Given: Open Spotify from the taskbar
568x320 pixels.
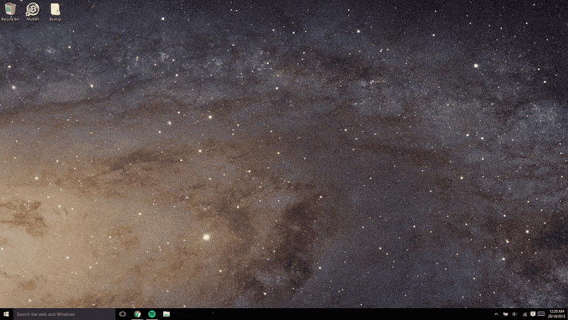Looking at the screenshot, I should coord(152,314).
